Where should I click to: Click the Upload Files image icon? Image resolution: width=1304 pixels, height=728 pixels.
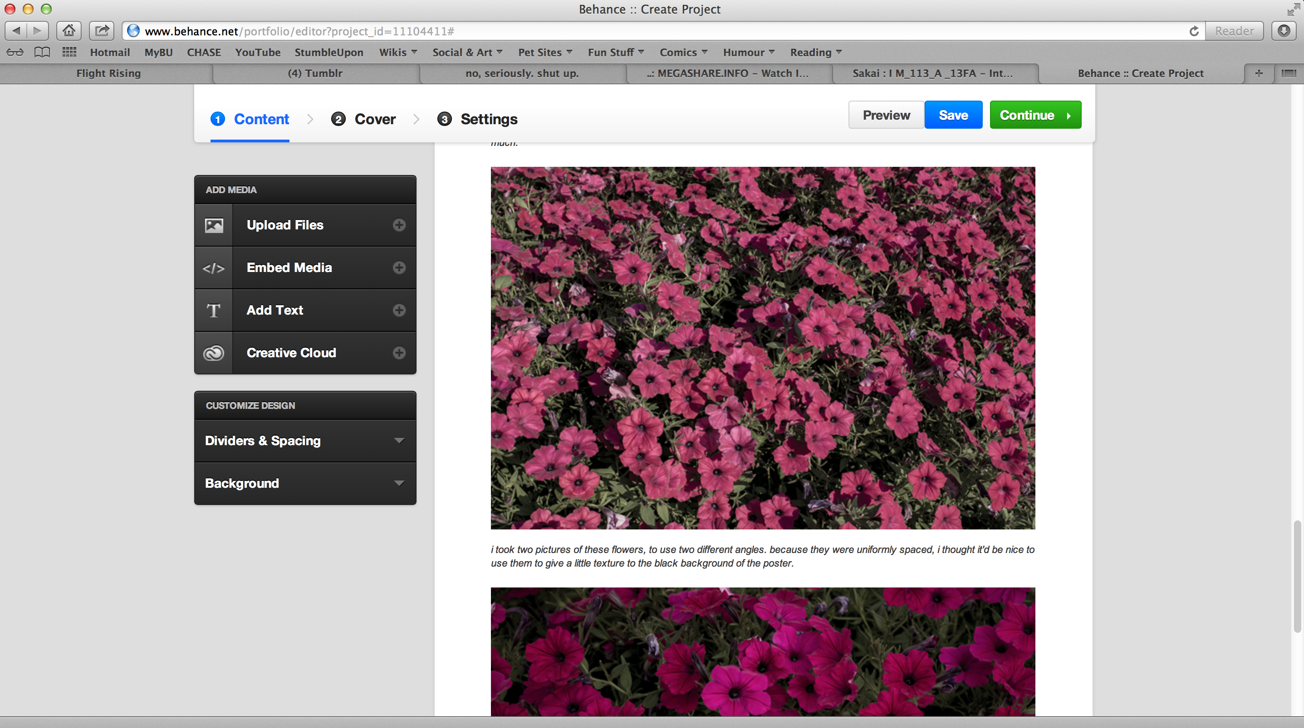(214, 225)
